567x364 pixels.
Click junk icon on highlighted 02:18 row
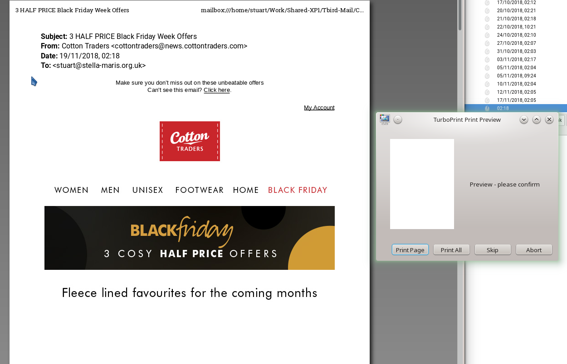(x=487, y=108)
